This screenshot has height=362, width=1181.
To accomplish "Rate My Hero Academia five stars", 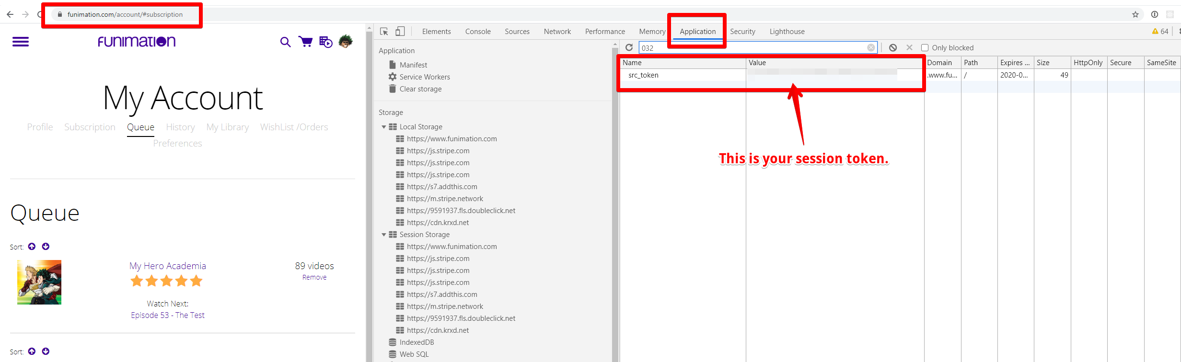I will click(x=196, y=281).
